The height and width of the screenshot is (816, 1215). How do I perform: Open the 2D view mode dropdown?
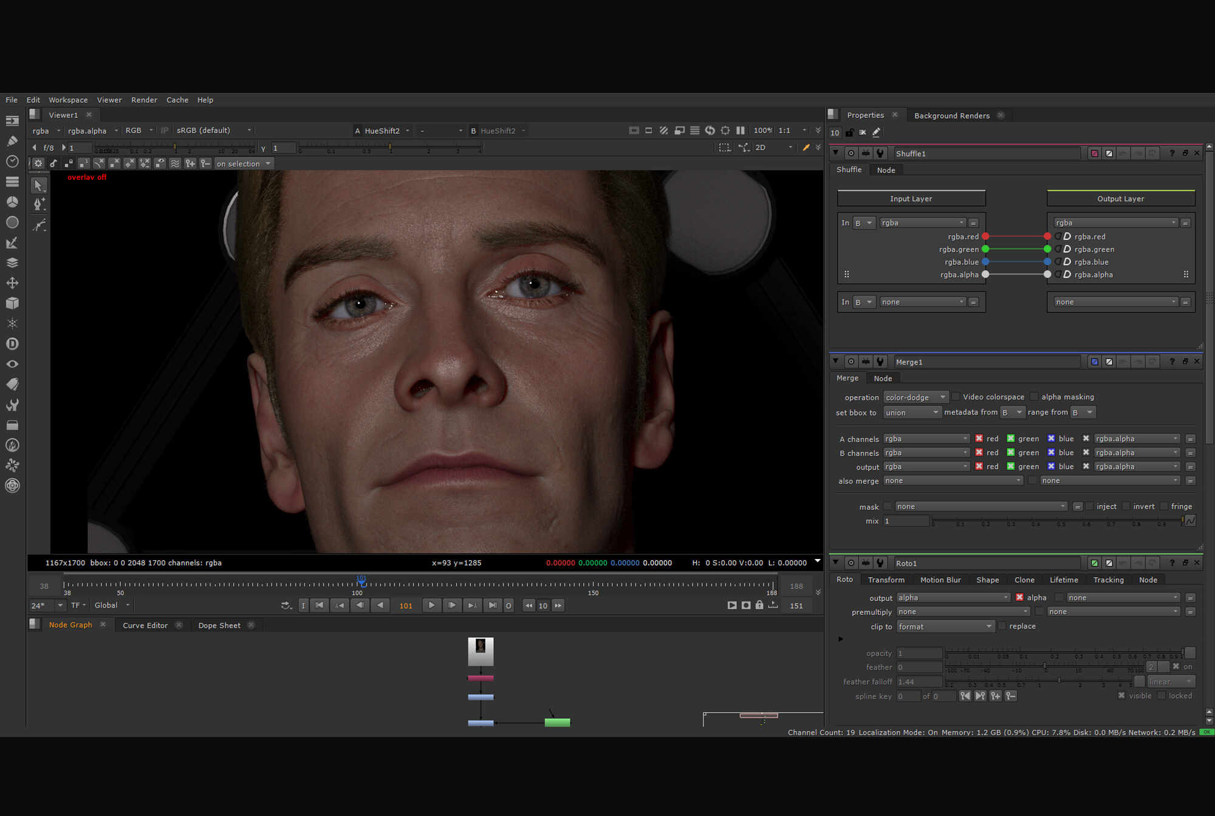[x=773, y=148]
